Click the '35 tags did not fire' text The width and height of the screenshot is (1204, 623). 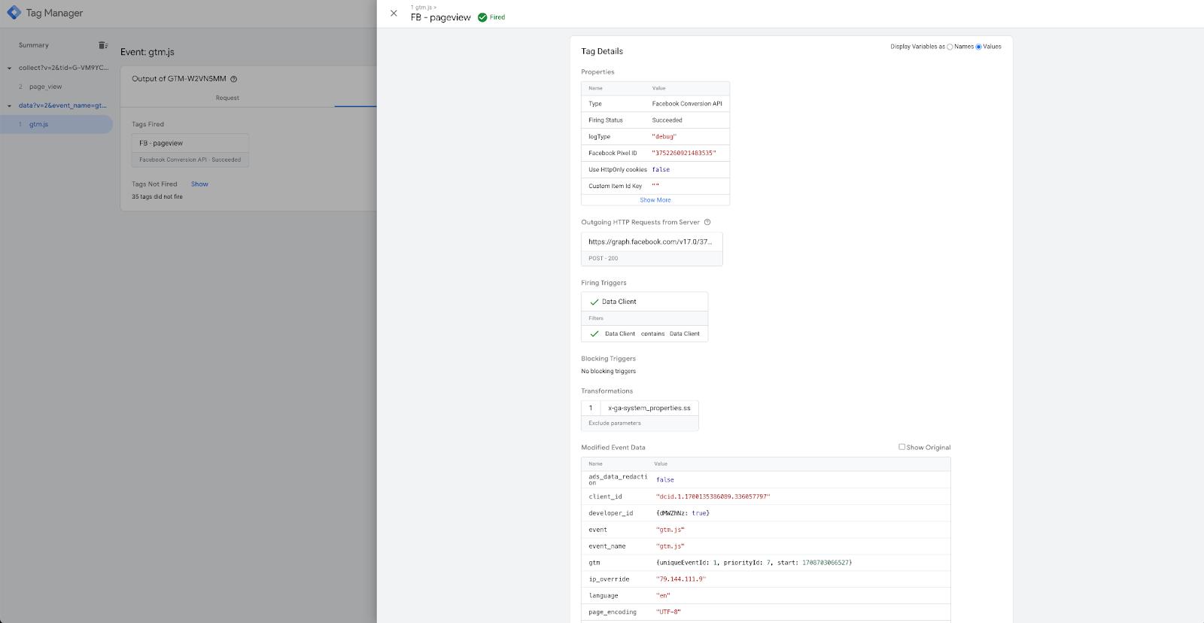(x=157, y=197)
